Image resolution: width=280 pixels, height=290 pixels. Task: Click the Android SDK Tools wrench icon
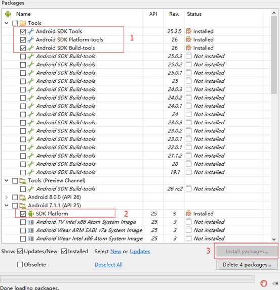30,31
